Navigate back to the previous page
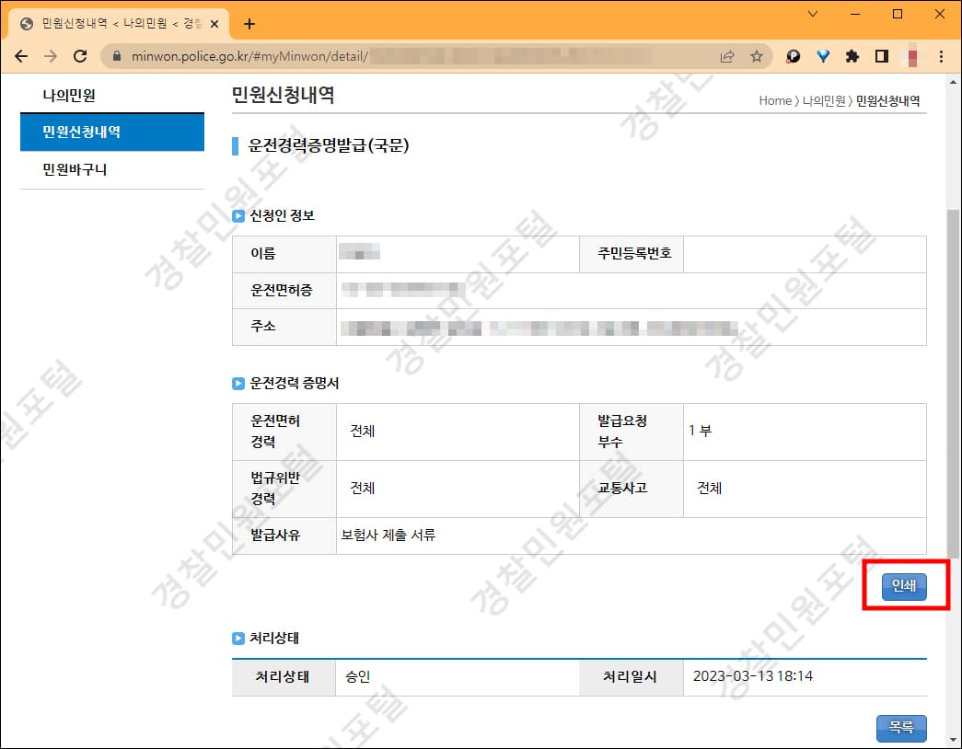The width and height of the screenshot is (962, 749). [21, 56]
